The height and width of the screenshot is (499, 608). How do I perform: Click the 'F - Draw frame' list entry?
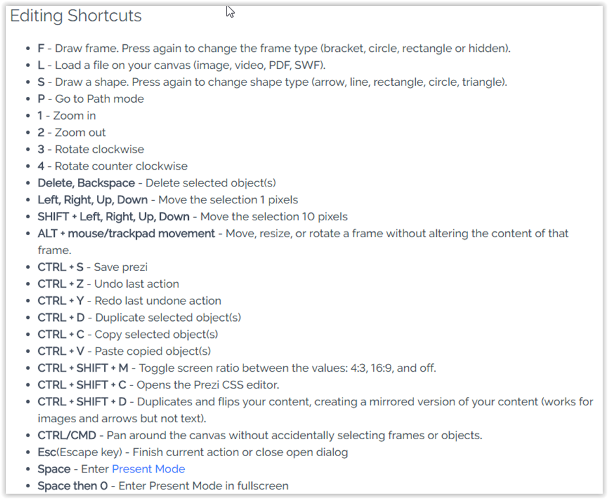point(273,49)
